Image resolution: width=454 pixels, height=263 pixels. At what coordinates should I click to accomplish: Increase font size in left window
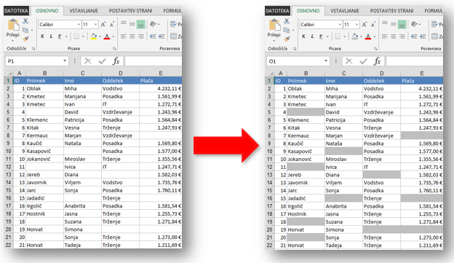103,25
